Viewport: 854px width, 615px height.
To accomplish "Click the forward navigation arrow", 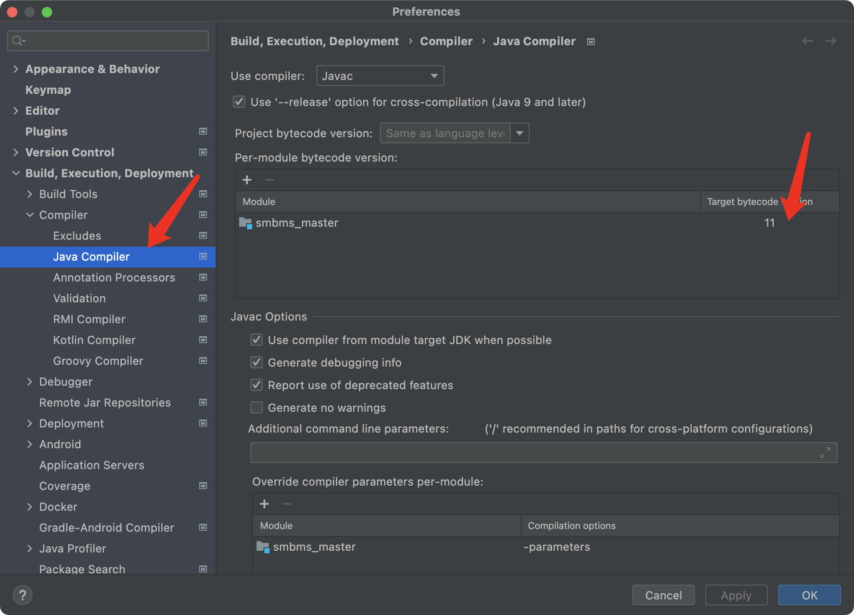I will [x=831, y=40].
